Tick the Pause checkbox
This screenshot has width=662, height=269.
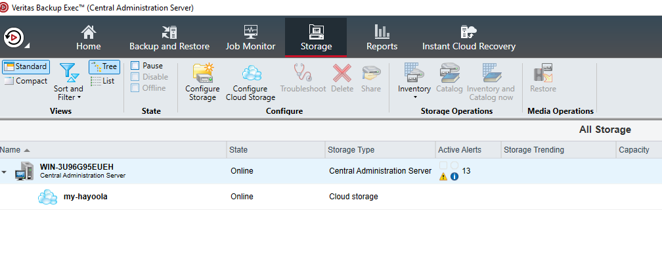(x=135, y=66)
